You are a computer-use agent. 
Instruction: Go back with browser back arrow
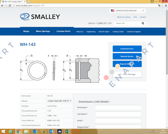point(2,5)
